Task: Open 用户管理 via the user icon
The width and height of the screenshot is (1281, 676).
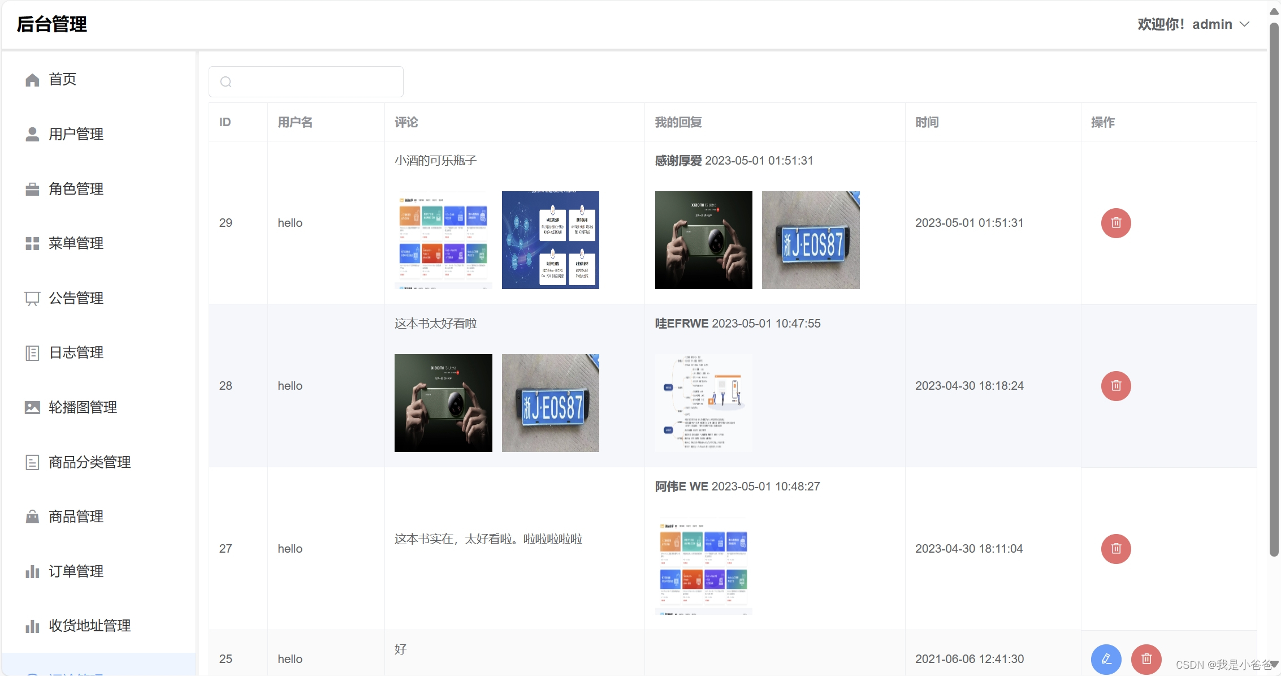Action: coord(32,134)
